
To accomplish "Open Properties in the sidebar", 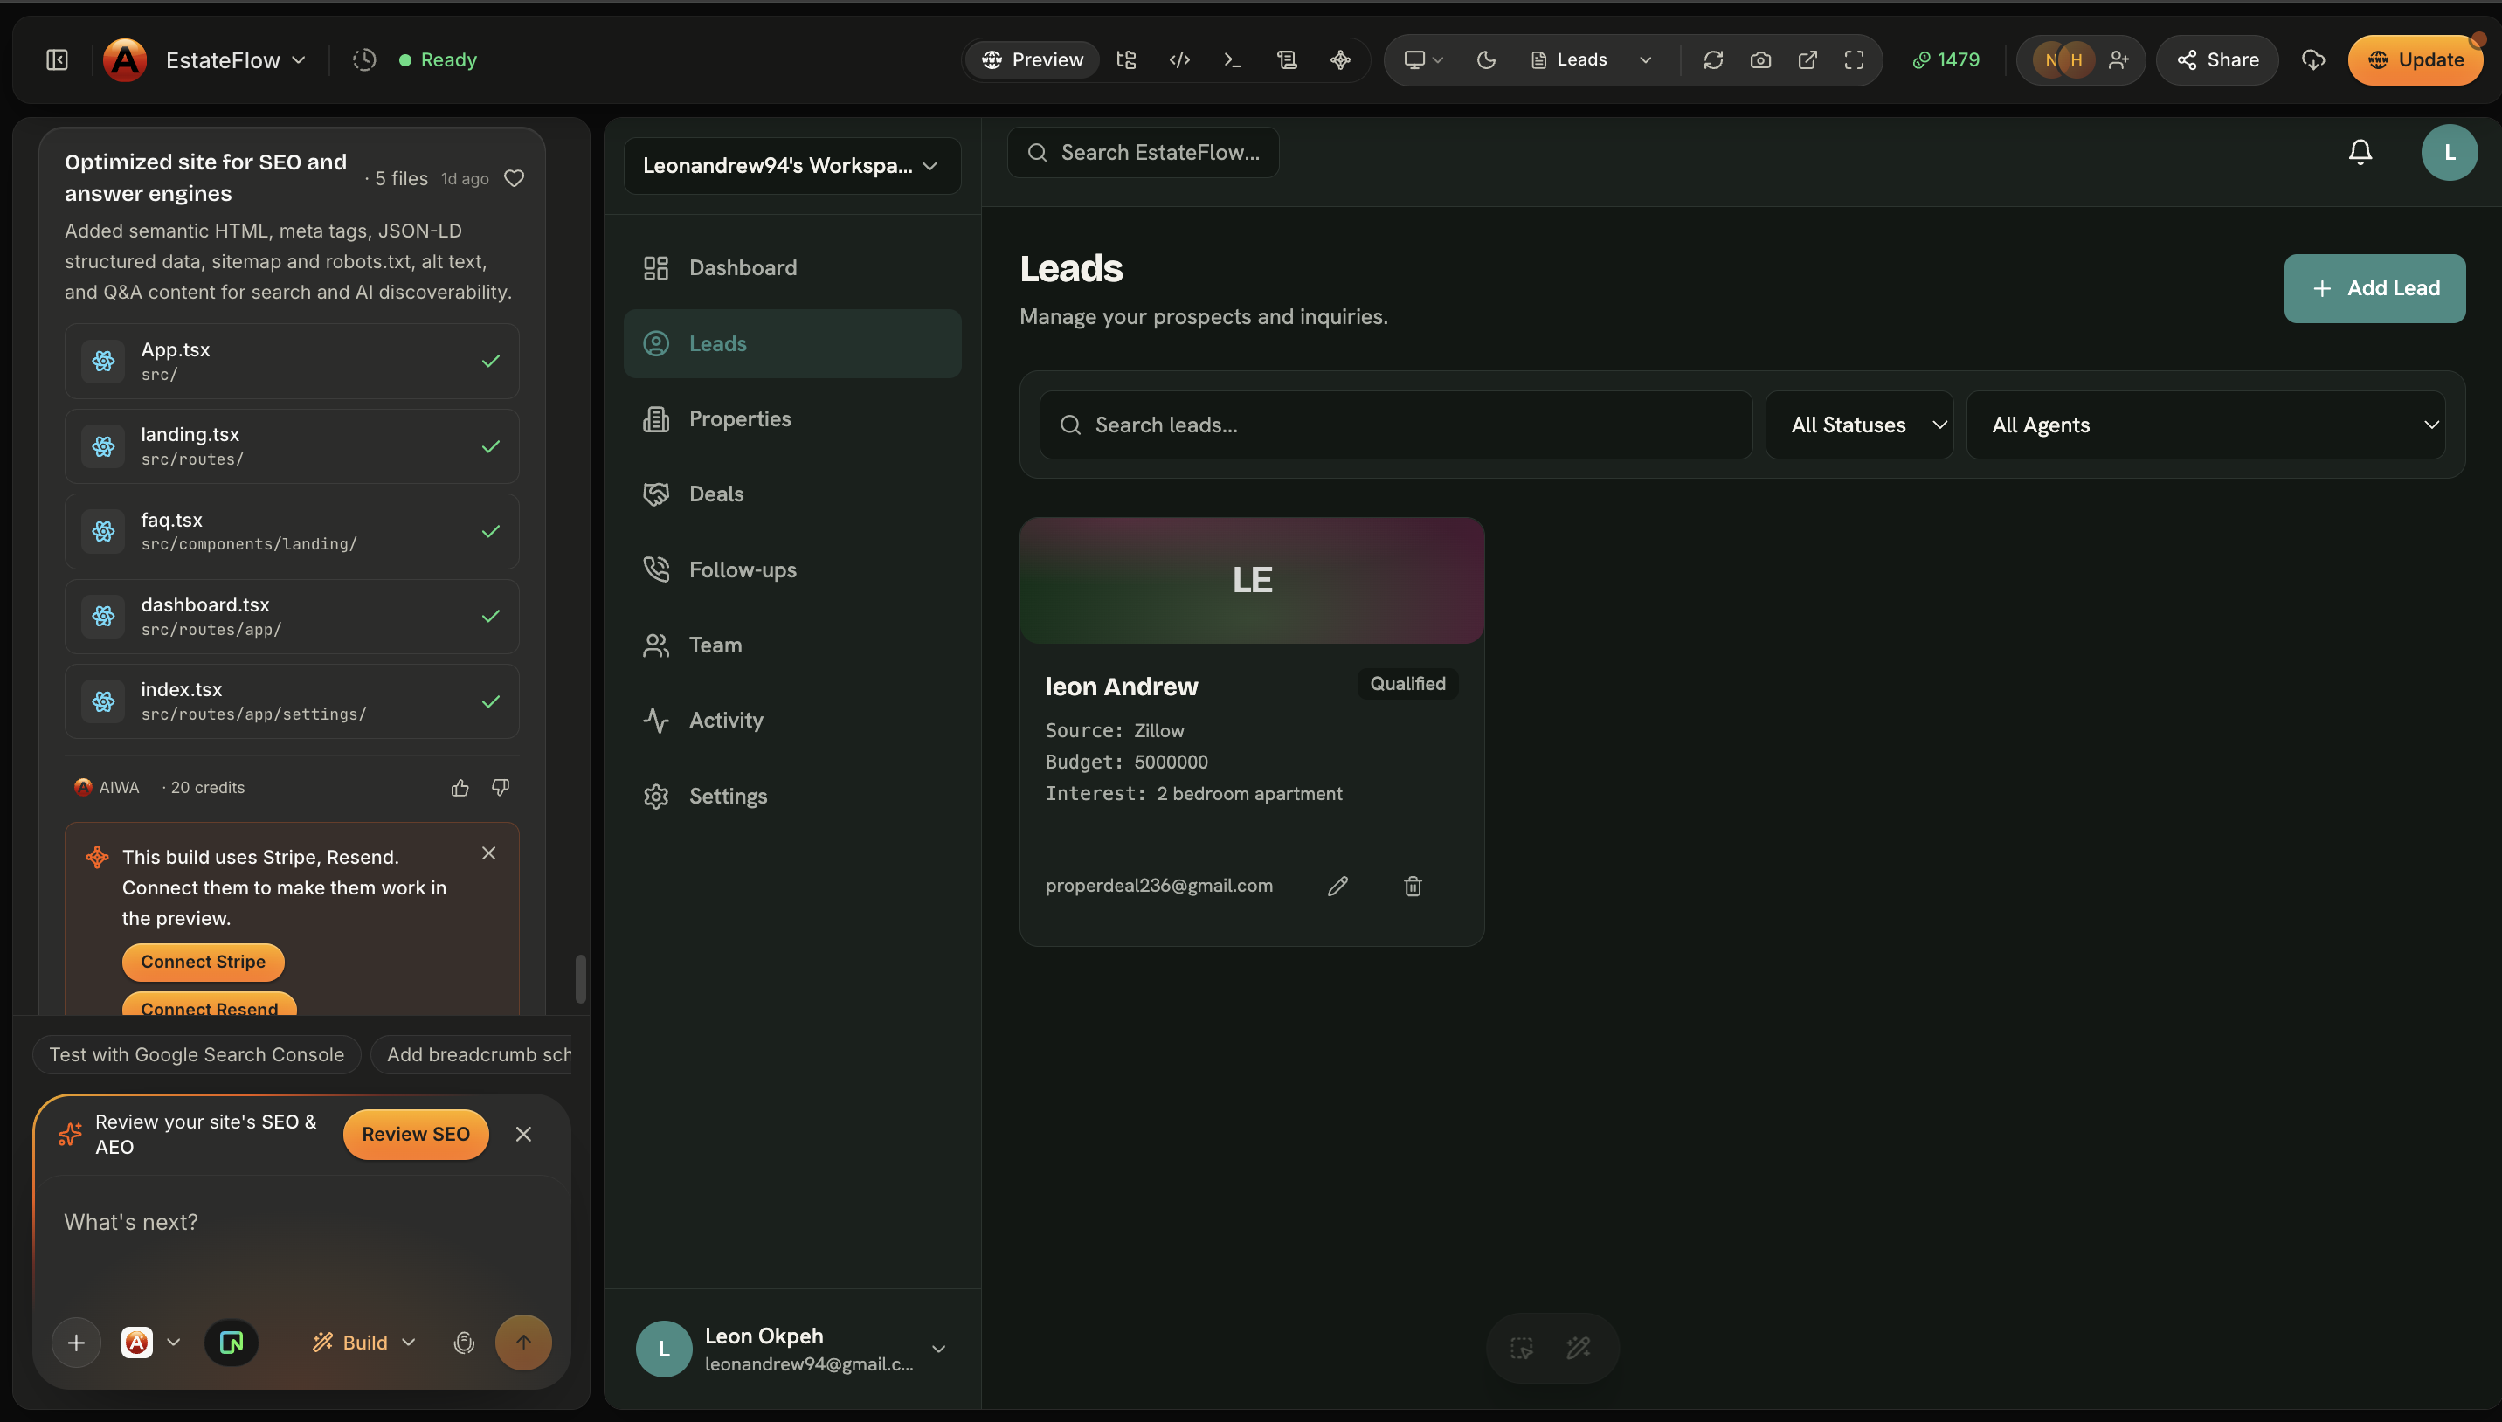I will pos(792,419).
